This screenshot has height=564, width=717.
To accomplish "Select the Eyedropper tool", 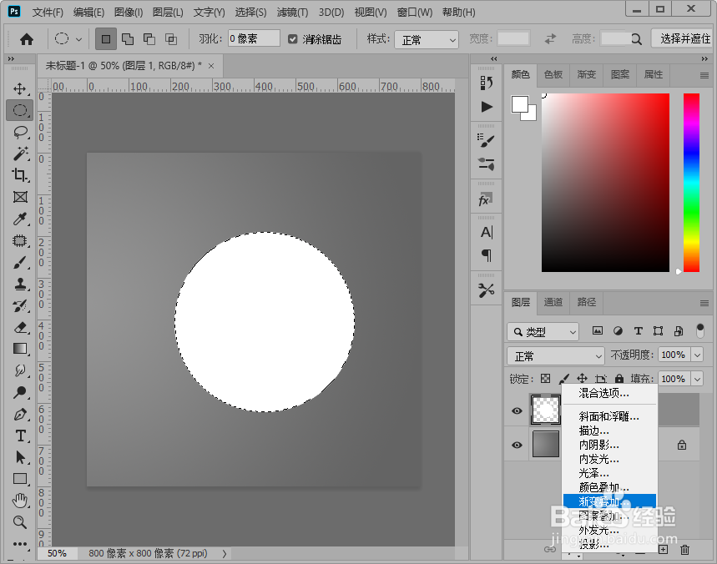I will 20,219.
